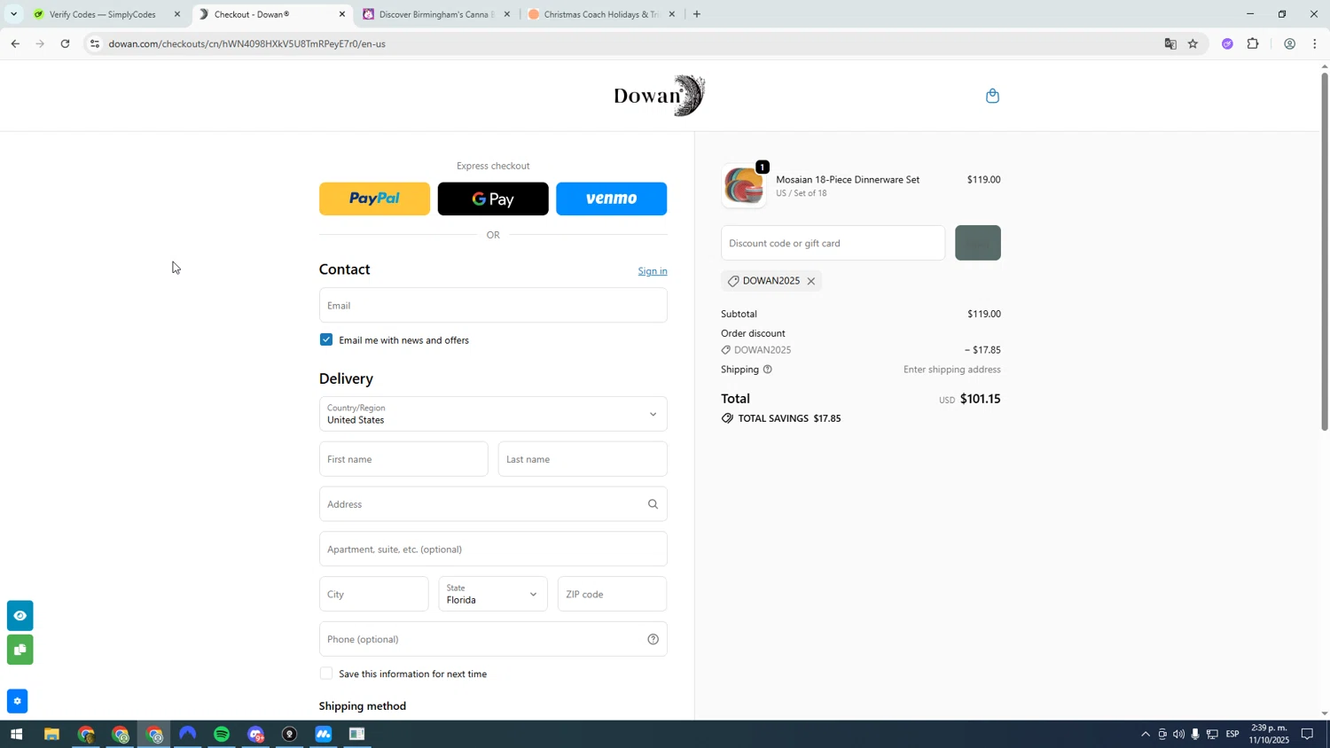Screen dimensions: 1330x748
Task: Close the Christmas Coach Holidays tab
Action: tap(671, 14)
